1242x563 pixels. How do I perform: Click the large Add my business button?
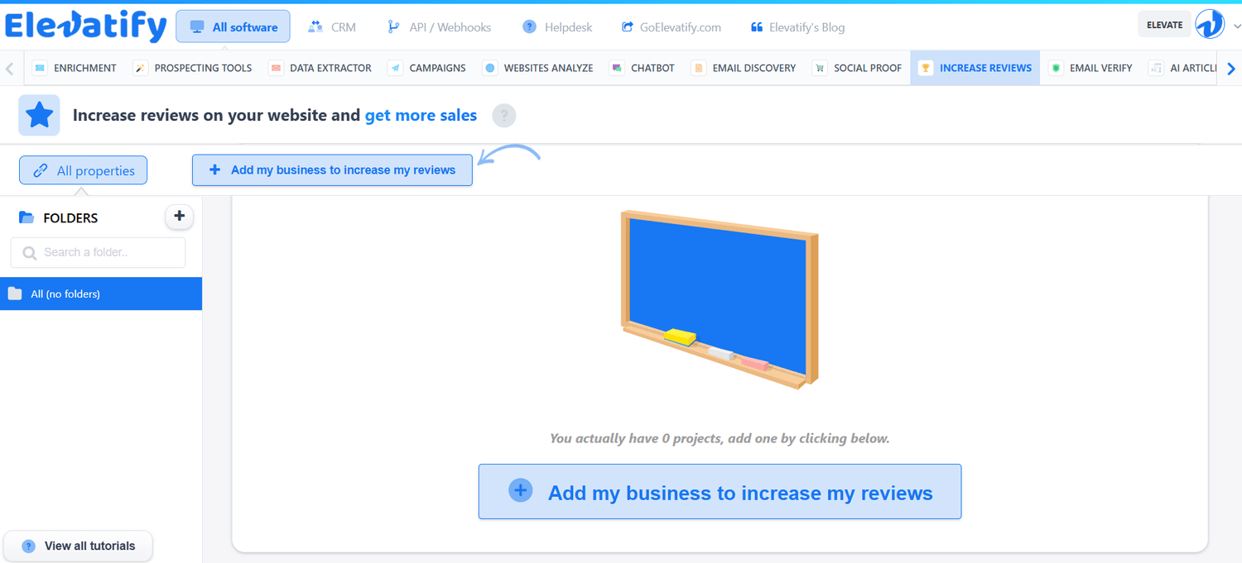[x=720, y=492]
